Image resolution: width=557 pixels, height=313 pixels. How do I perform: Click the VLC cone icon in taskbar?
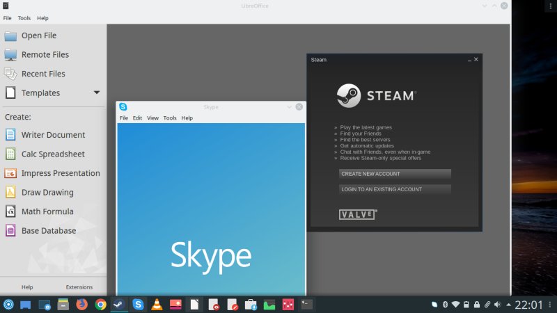[x=157, y=304]
